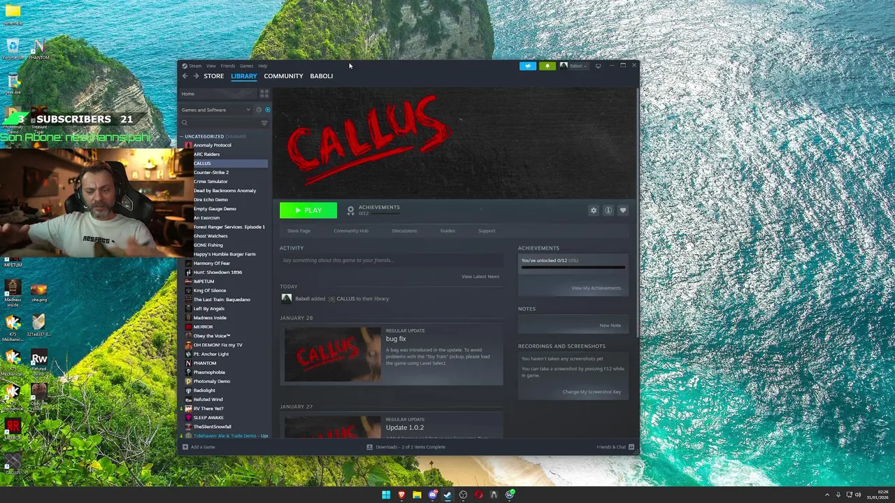
Task: Click the library page vertical scrollbar
Action: click(x=637, y=214)
